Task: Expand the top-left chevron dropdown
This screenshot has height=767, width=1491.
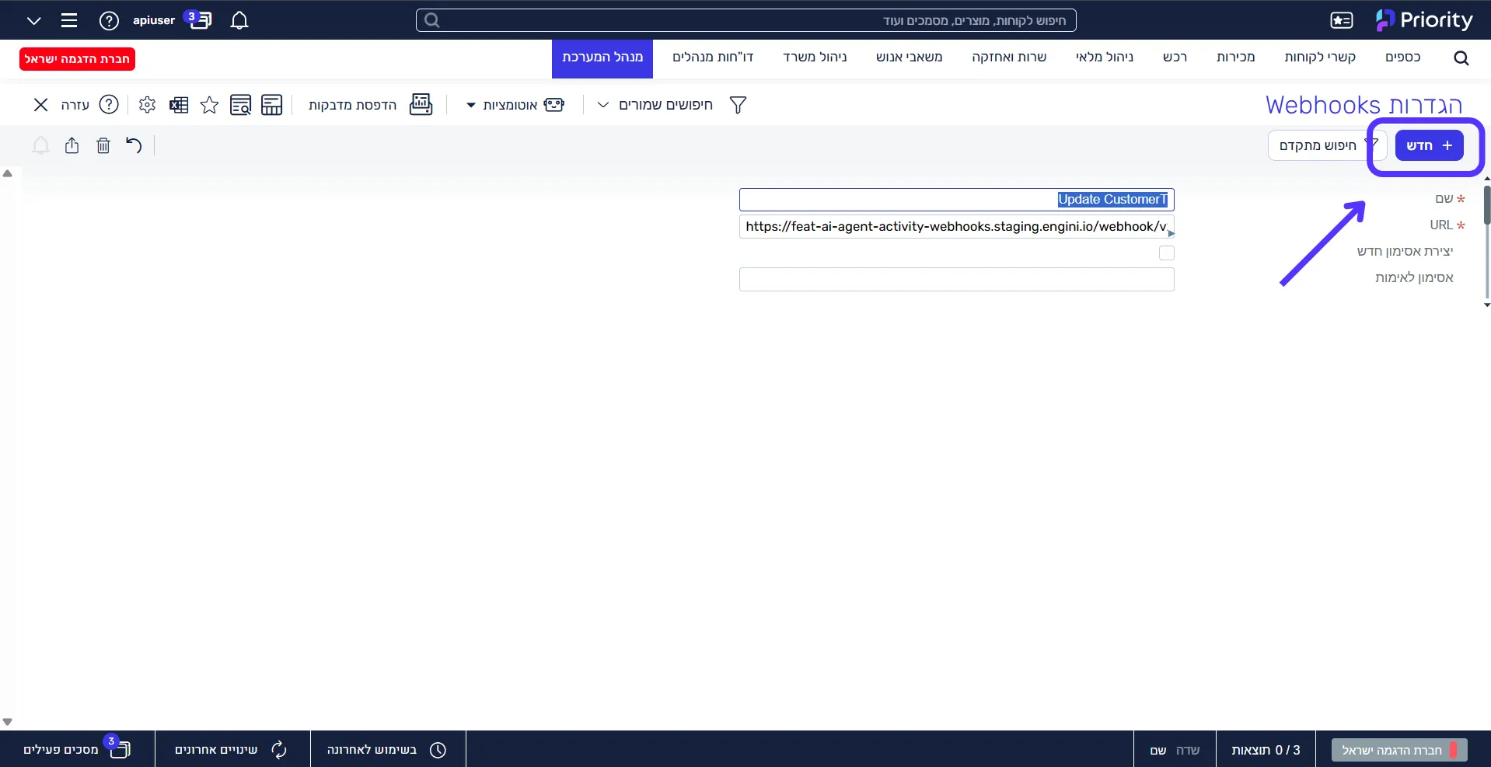Action: coord(33,21)
